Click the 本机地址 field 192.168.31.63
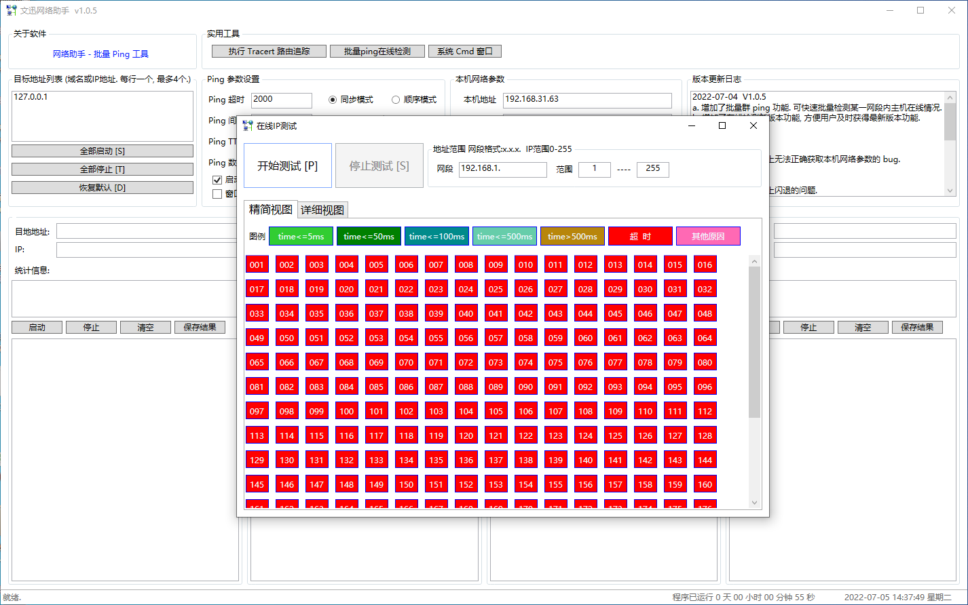The image size is (968, 605). 587,100
